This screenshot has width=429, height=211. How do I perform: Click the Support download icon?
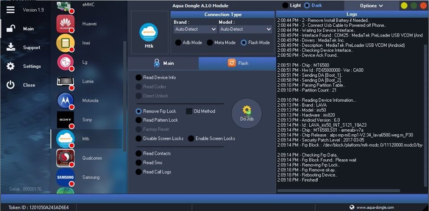tap(10, 47)
